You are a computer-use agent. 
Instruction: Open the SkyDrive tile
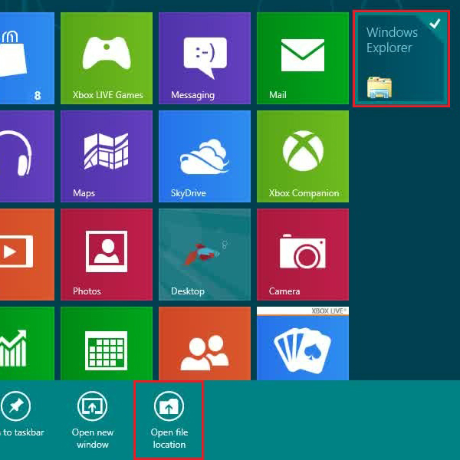pyautogui.click(x=205, y=156)
